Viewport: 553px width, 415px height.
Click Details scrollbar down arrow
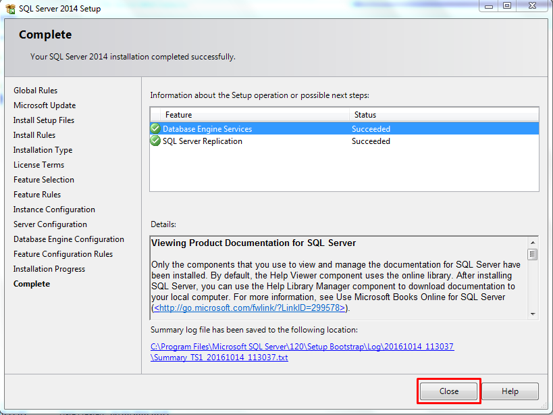[533, 314]
